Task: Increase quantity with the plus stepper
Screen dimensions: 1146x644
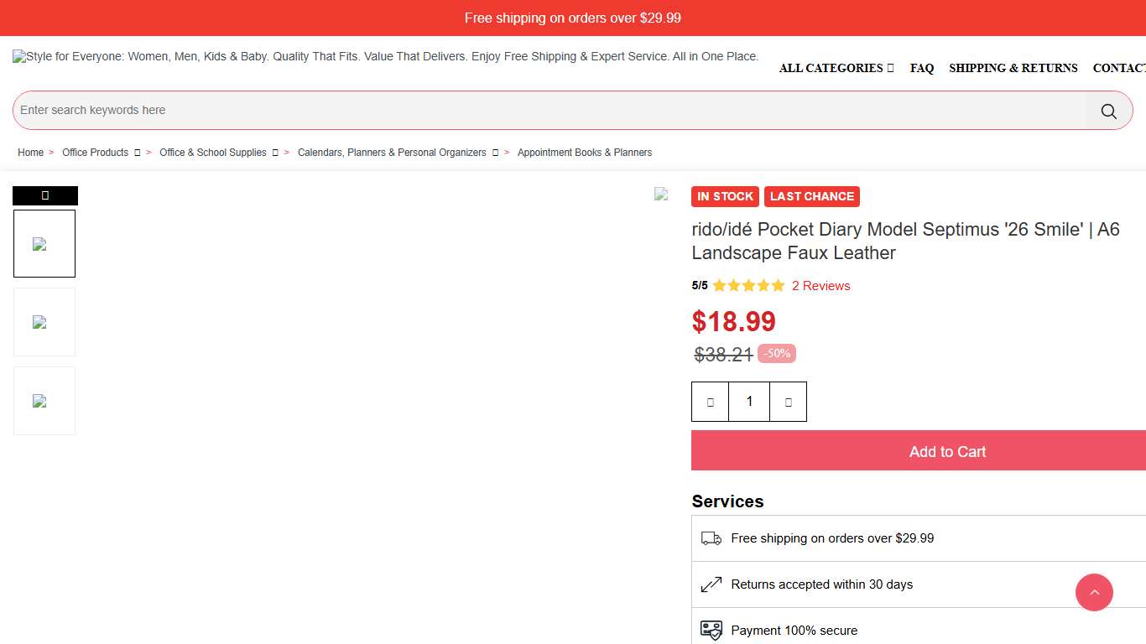Action: click(x=788, y=402)
